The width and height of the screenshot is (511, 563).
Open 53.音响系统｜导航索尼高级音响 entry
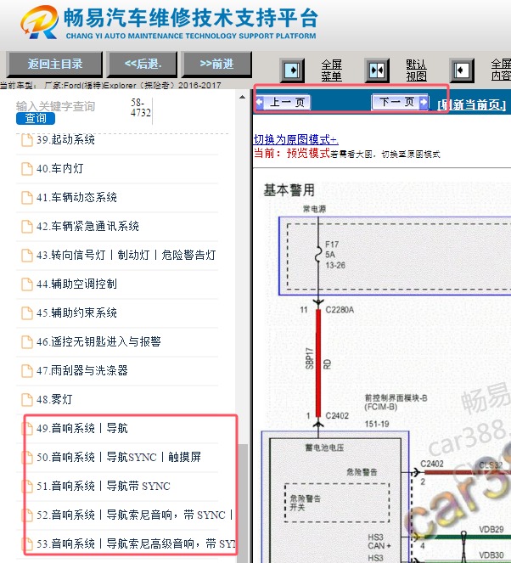pyautogui.click(x=136, y=544)
